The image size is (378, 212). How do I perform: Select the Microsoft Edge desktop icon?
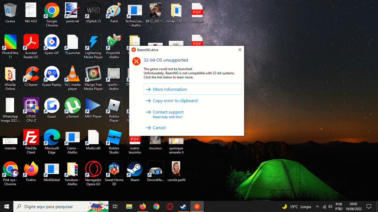tap(52, 137)
